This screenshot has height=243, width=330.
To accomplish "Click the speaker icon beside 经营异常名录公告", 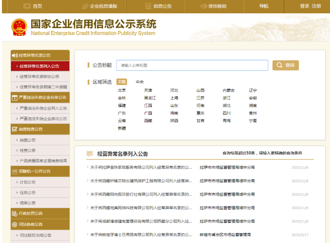I will click(14, 55).
